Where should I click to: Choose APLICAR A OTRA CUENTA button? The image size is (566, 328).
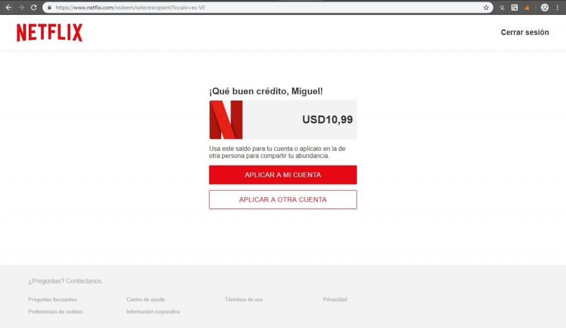coord(282,200)
